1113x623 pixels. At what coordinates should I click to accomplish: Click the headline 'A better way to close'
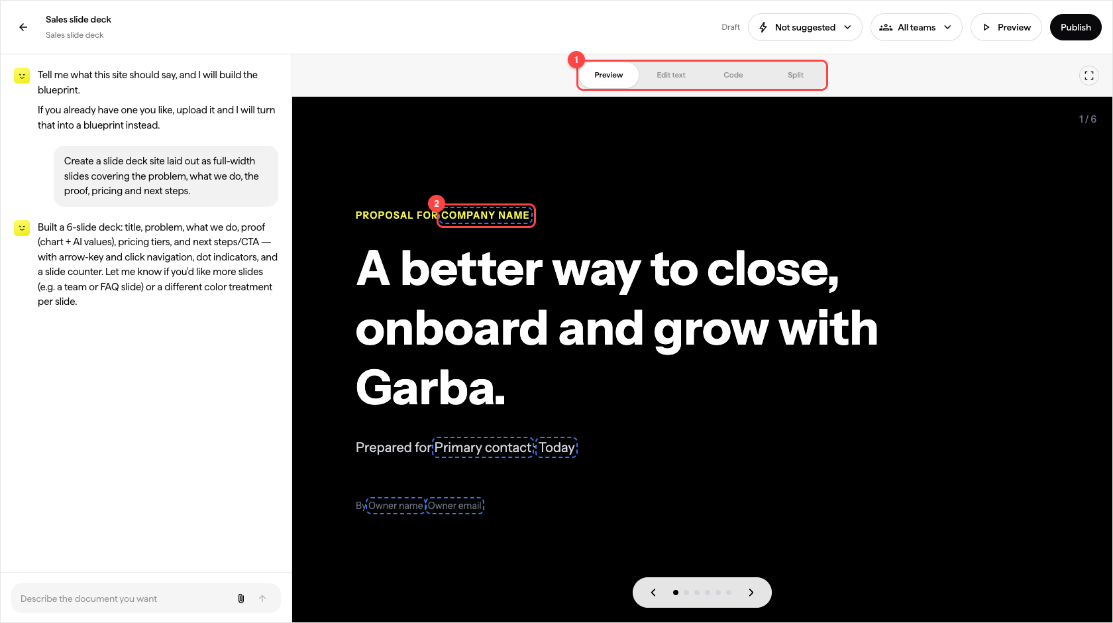tap(598, 269)
